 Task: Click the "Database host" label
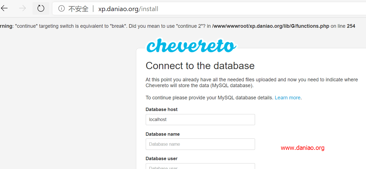162,109
